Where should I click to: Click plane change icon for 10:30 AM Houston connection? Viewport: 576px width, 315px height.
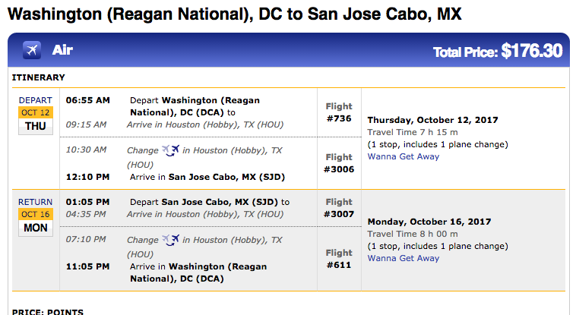(170, 150)
